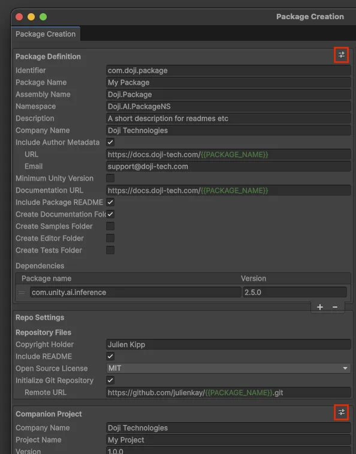Screen dimensions: 356x454
Task: Click the Package Name field
Action: (x=228, y=83)
